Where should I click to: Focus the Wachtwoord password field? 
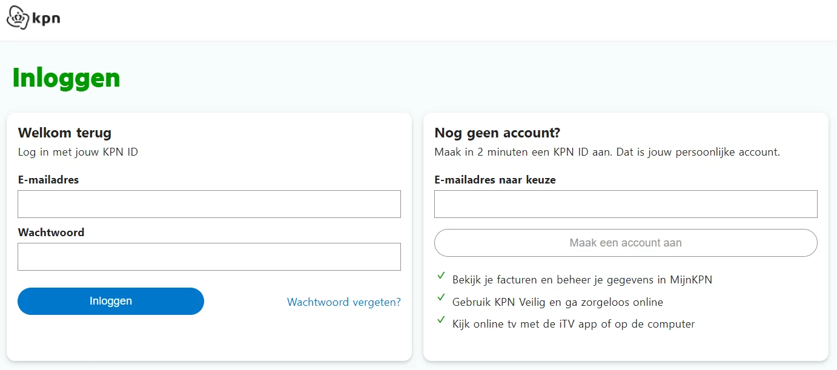click(x=209, y=257)
